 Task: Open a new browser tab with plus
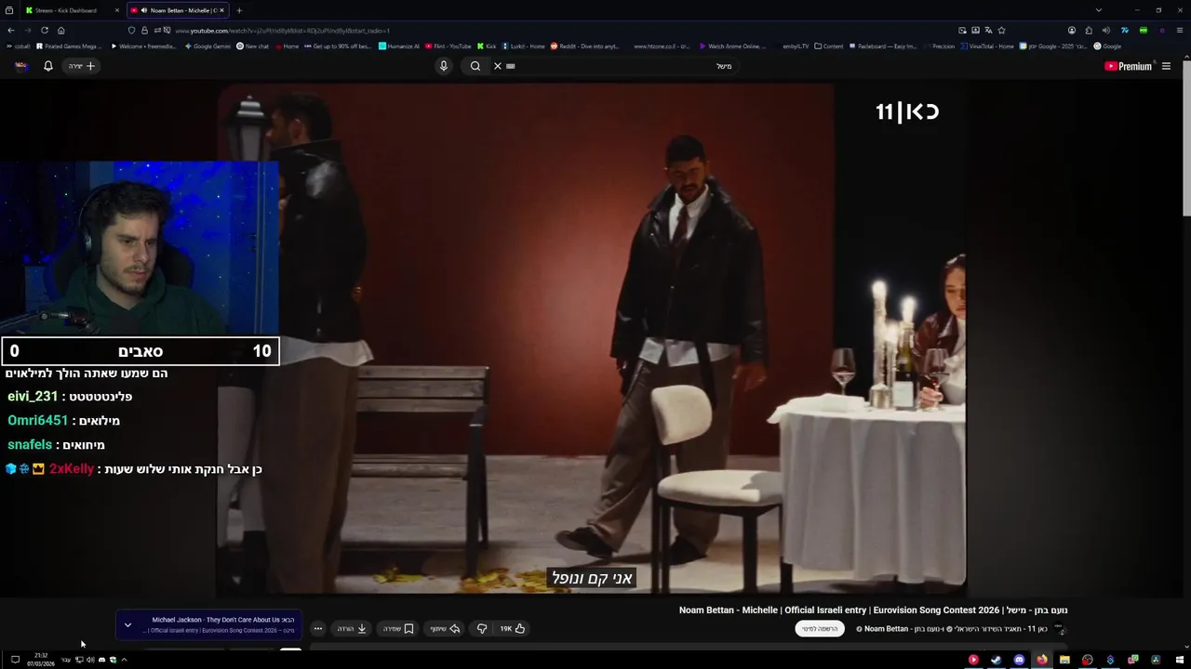[x=239, y=10]
